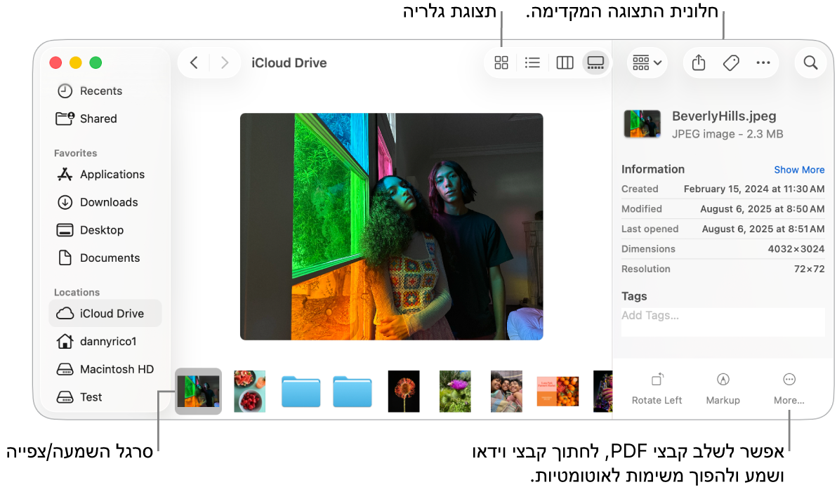Image resolution: width=837 pixels, height=487 pixels.
Task: Select the first blue folder thumbnail
Action: click(x=301, y=392)
